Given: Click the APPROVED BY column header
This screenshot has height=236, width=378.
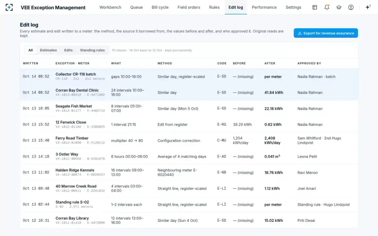Looking at the screenshot, I should pyautogui.click(x=309, y=63).
